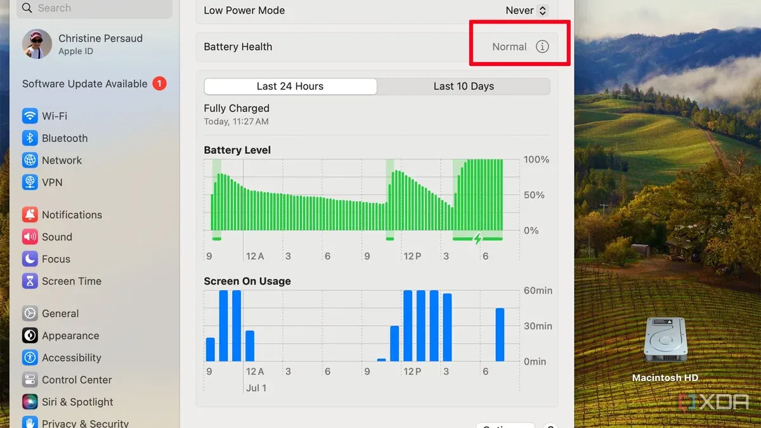Image resolution: width=761 pixels, height=428 pixels.
Task: Click the Battery Health info icon
Action: [x=542, y=46]
